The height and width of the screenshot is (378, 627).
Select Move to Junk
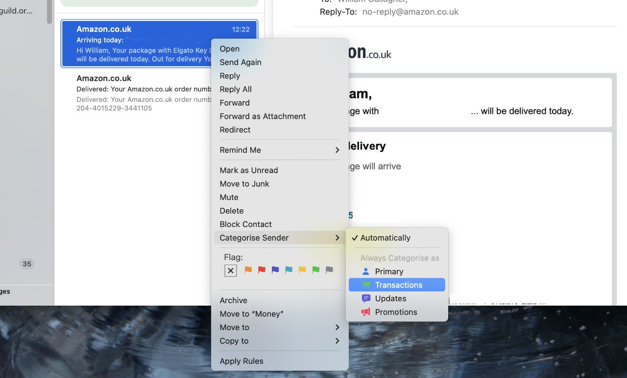pyautogui.click(x=280, y=184)
